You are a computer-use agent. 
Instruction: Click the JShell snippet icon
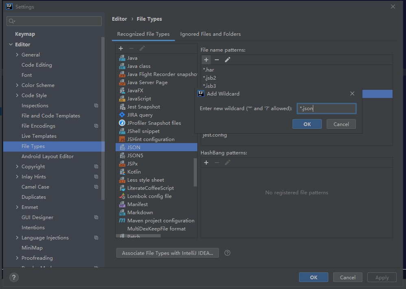[122, 131]
